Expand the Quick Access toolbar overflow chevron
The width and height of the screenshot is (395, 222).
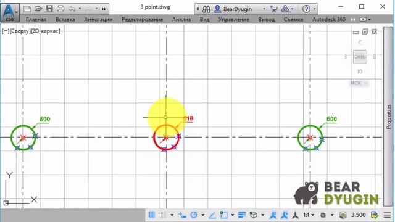(x=104, y=9)
